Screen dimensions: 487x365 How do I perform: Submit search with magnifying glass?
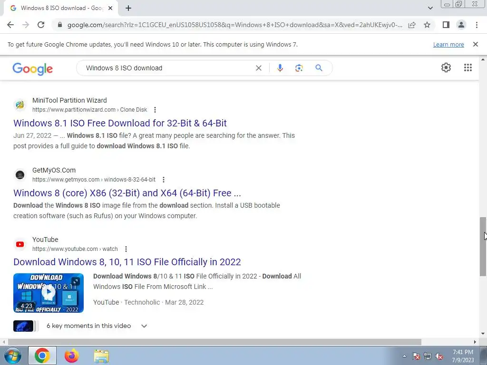click(x=319, y=68)
